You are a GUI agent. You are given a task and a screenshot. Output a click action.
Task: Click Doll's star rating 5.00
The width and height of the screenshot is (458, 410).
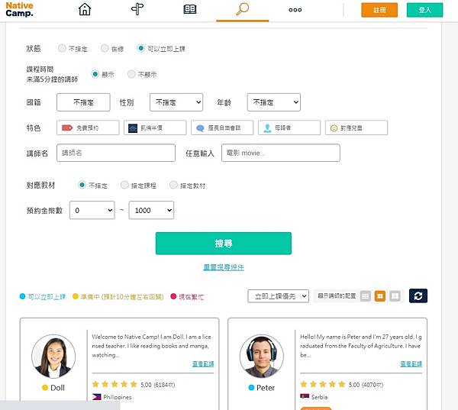click(x=134, y=384)
